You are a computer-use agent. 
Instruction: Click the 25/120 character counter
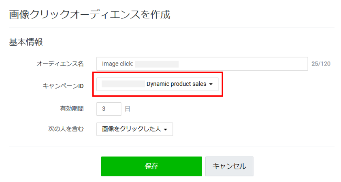[x=321, y=64]
